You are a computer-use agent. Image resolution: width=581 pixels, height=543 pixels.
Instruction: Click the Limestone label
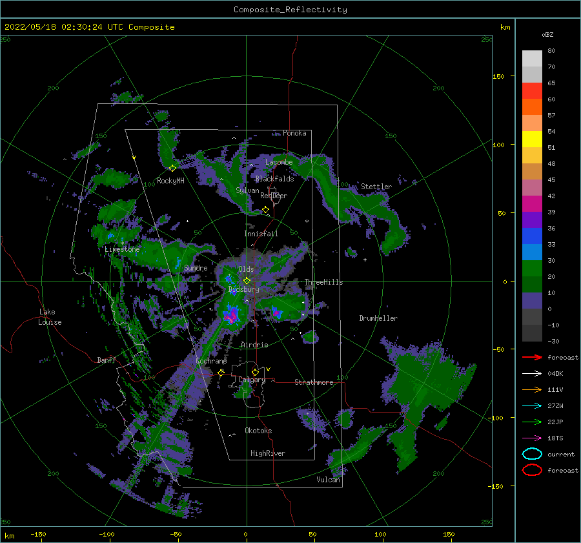(122, 249)
